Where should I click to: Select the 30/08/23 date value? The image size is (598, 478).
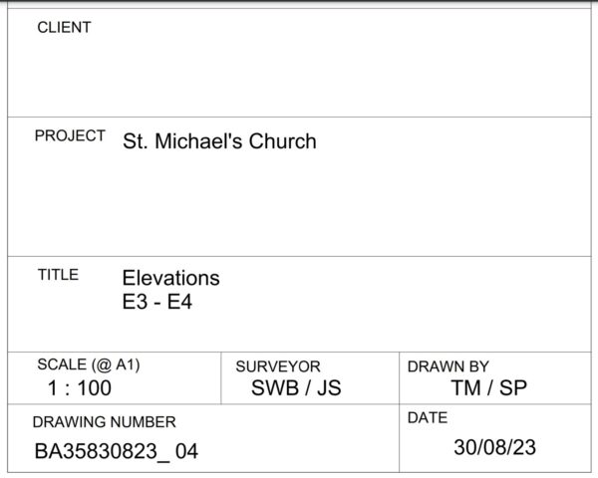click(494, 447)
